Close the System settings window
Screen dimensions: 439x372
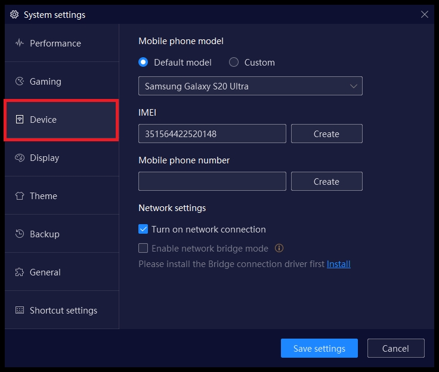(425, 15)
